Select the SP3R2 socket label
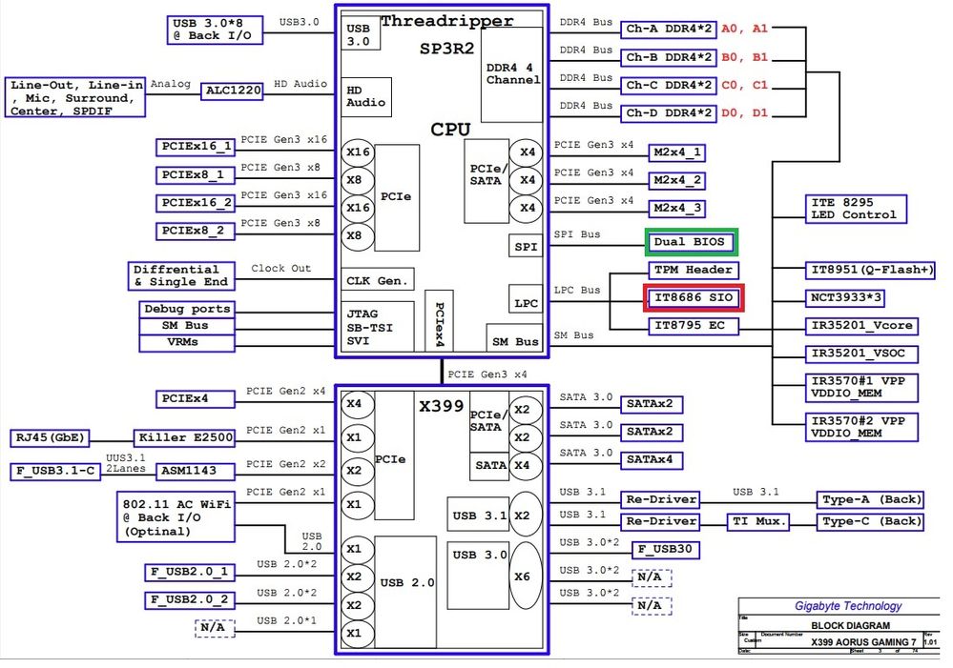This screenshot has width=953, height=668. click(446, 50)
